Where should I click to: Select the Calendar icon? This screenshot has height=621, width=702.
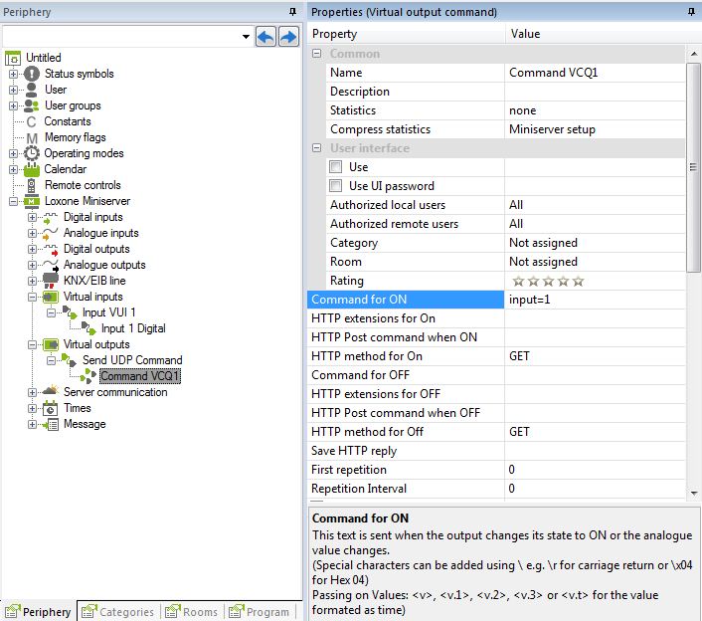pos(32,169)
